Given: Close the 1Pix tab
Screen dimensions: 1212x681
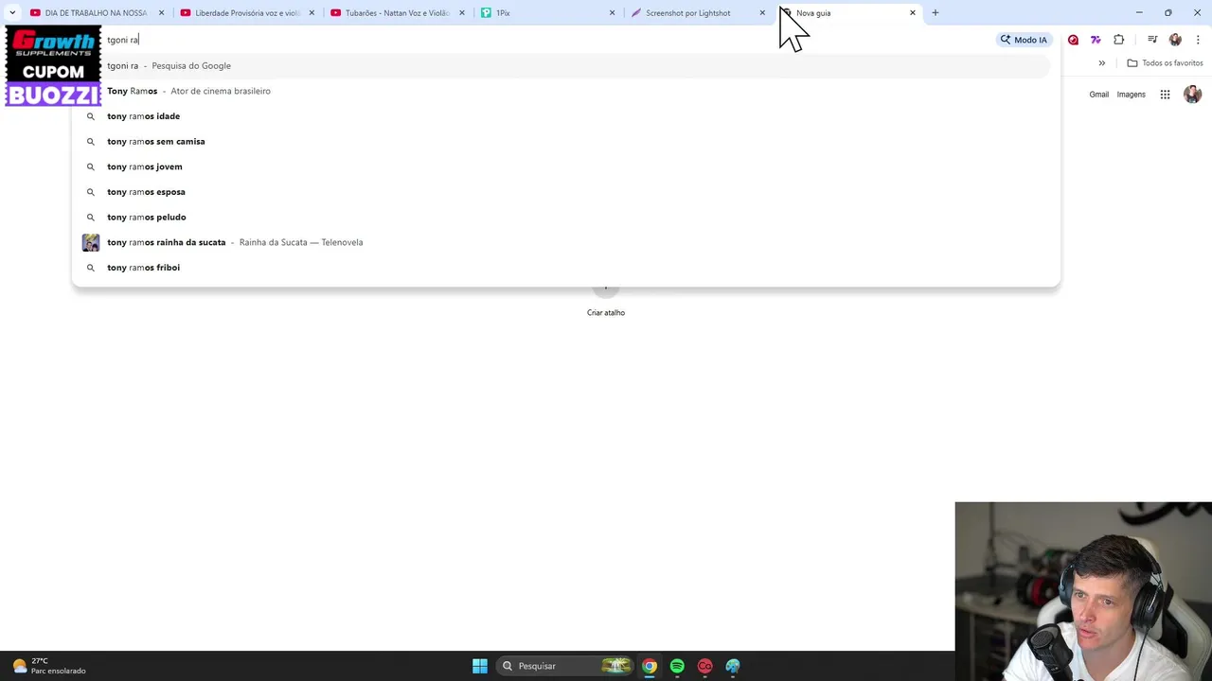Looking at the screenshot, I should click(612, 13).
